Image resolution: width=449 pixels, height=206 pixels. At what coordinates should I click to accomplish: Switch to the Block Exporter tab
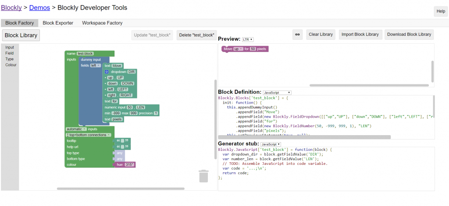click(58, 23)
